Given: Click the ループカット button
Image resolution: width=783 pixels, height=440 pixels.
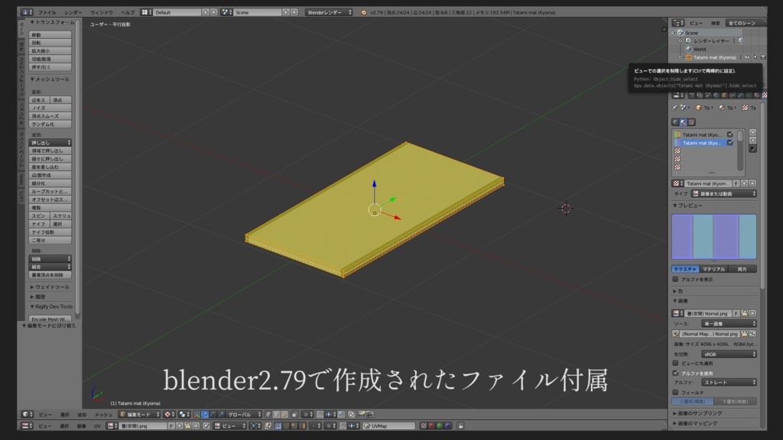Looking at the screenshot, I should click(50, 192).
